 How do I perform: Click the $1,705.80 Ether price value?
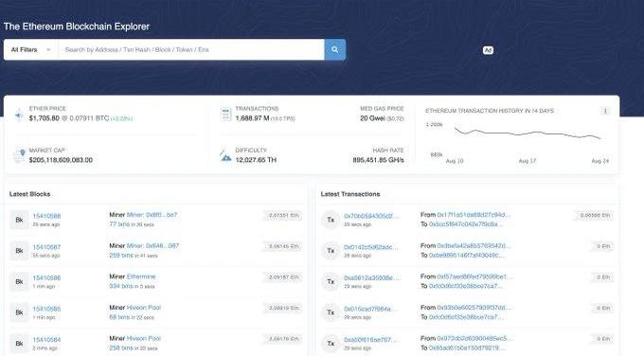coord(44,118)
